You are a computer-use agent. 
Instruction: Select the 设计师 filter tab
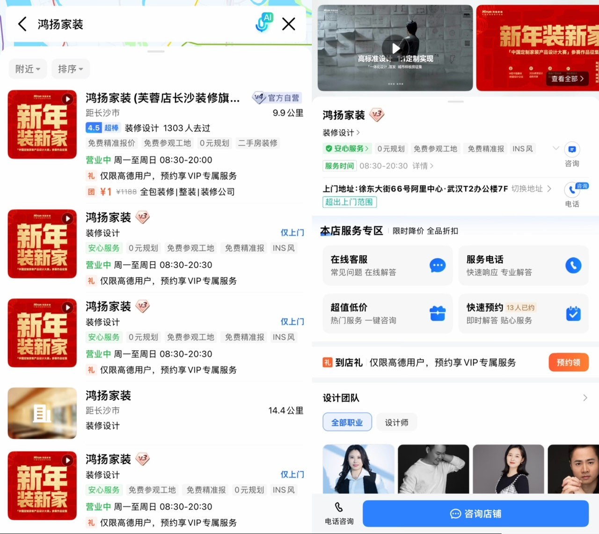pos(396,422)
